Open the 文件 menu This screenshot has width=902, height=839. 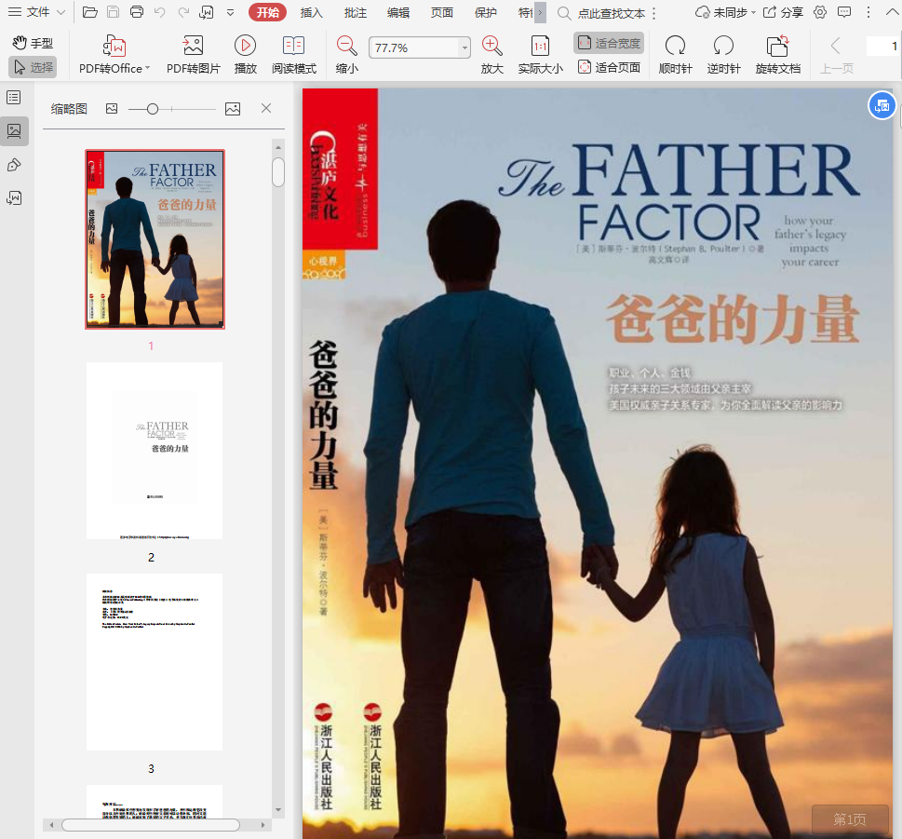click(36, 12)
